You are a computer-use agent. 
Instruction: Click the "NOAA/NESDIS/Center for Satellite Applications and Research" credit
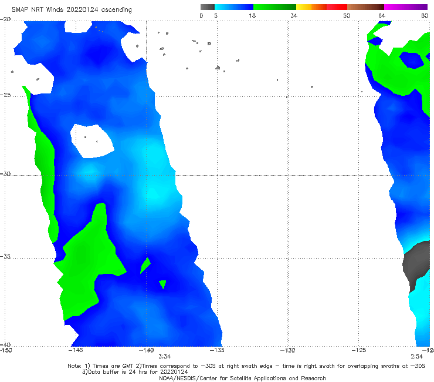[242, 378]
